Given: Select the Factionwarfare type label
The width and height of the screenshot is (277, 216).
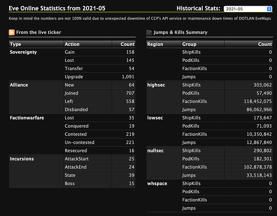Looking at the screenshot, I should pos(27,118).
